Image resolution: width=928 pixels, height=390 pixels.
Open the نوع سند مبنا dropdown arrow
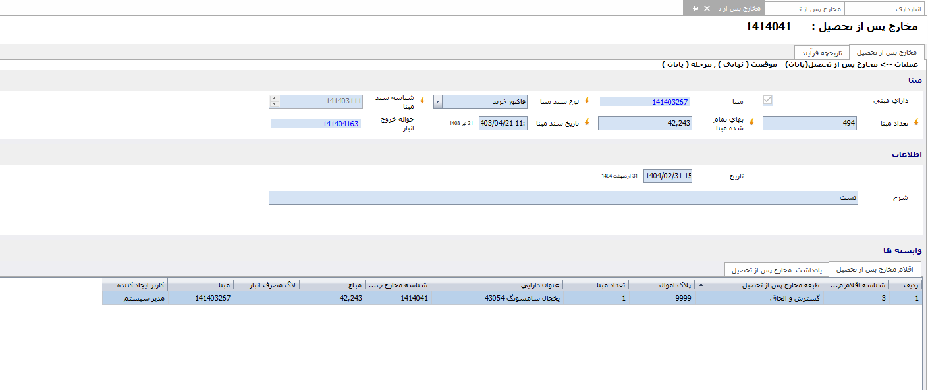[x=438, y=101]
